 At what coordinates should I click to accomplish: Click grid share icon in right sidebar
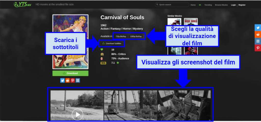[x=258, y=41]
